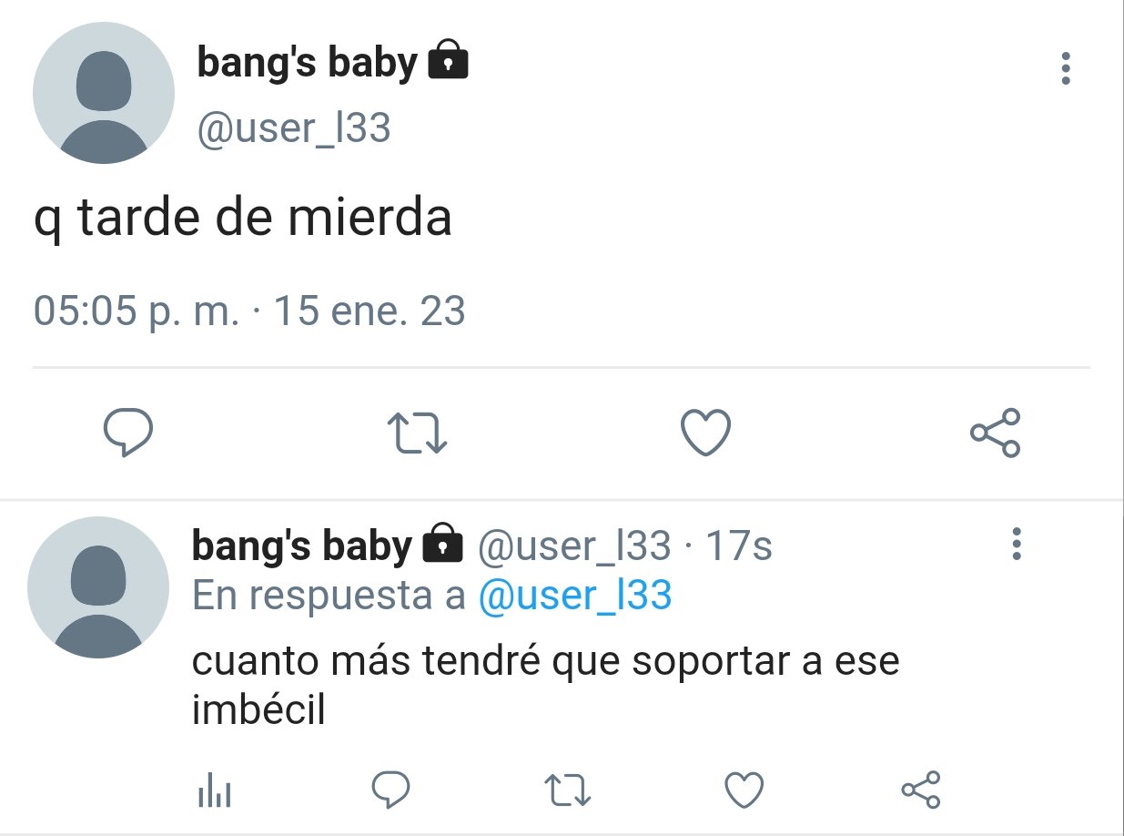Retweet the main "q tarde de mierda" tweet

tap(417, 433)
